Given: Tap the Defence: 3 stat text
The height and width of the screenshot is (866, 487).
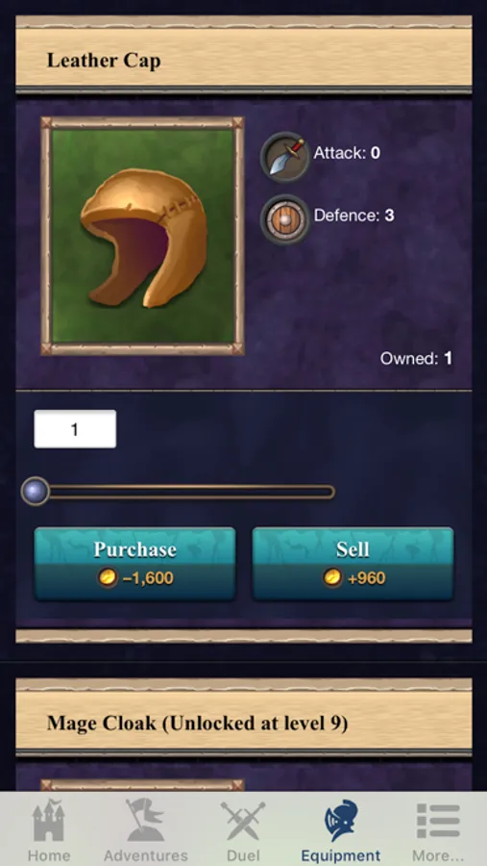Looking at the screenshot, I should 354,216.
